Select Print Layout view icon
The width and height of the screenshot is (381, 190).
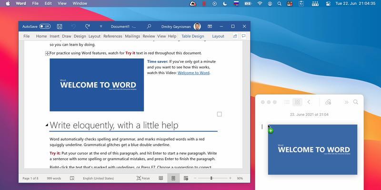173,179
